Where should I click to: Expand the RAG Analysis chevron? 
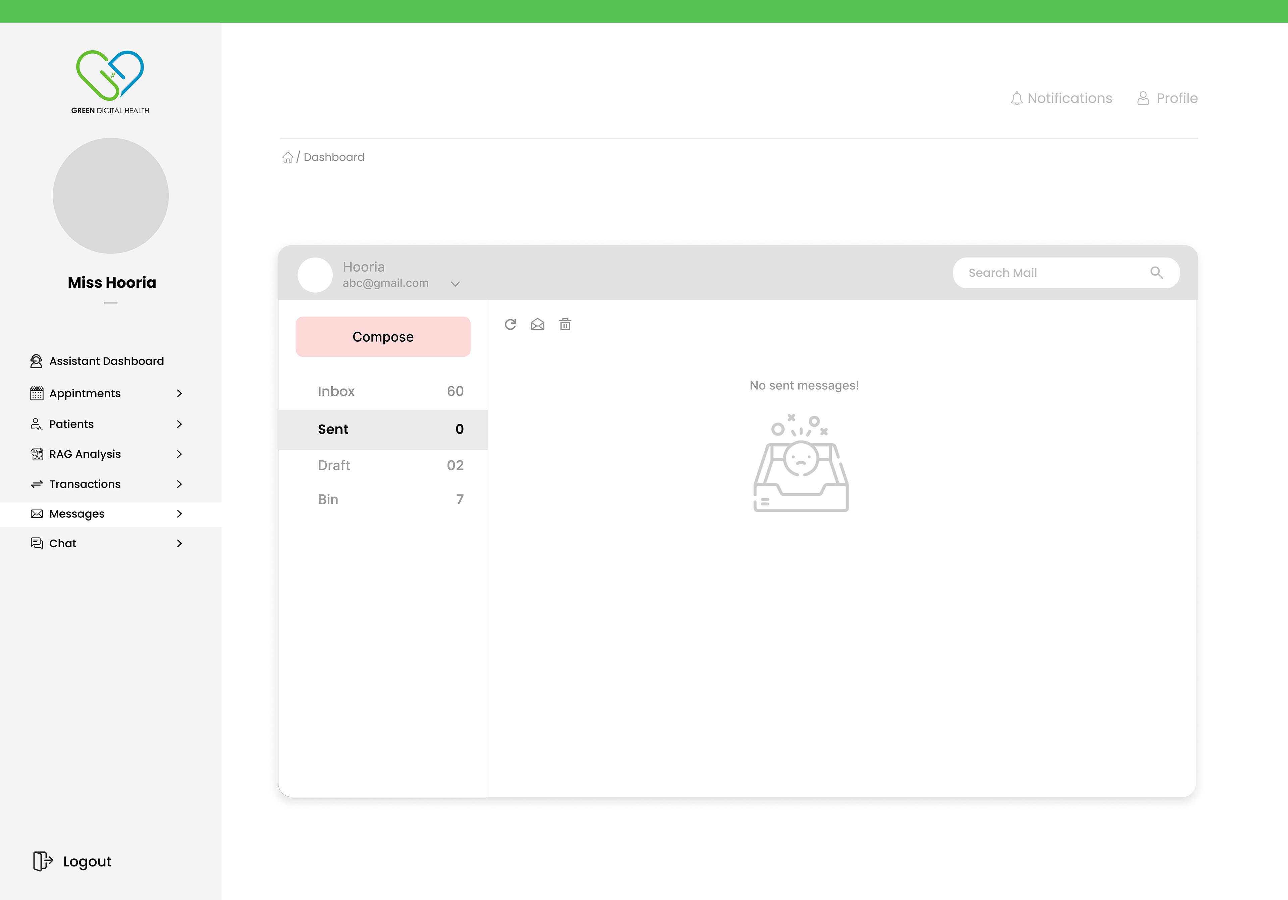coord(179,454)
